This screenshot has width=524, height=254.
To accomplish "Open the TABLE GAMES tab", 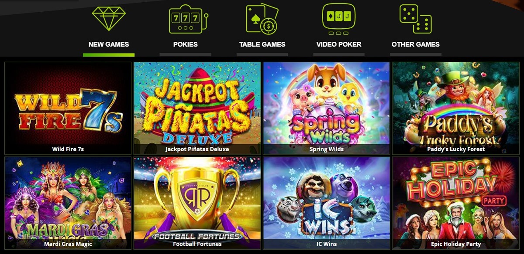I will pyautogui.click(x=262, y=44).
